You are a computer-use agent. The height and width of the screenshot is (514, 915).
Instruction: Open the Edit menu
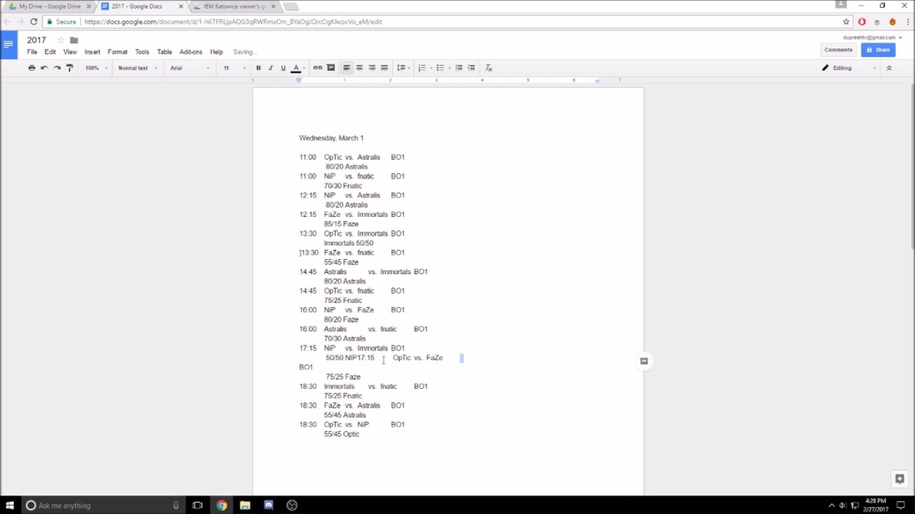(50, 52)
